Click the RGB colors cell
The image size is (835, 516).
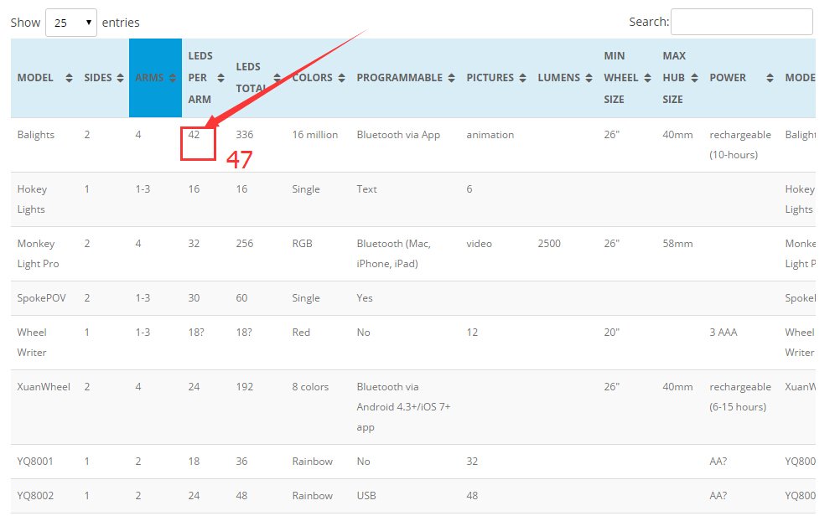[302, 243]
